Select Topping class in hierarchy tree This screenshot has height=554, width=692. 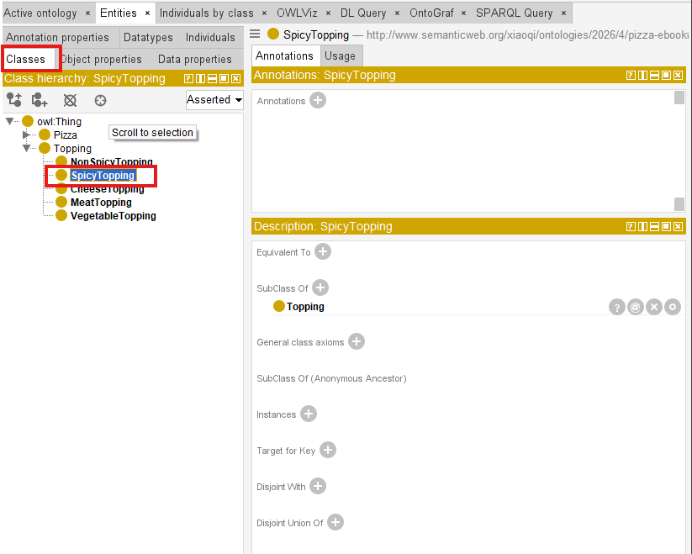coord(72,149)
